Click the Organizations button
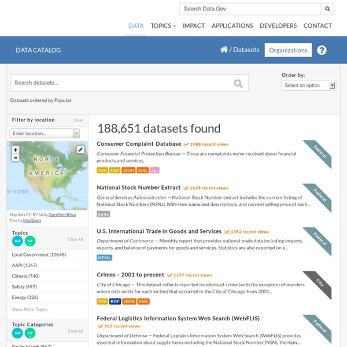The width and height of the screenshot is (347, 347). 288,50
